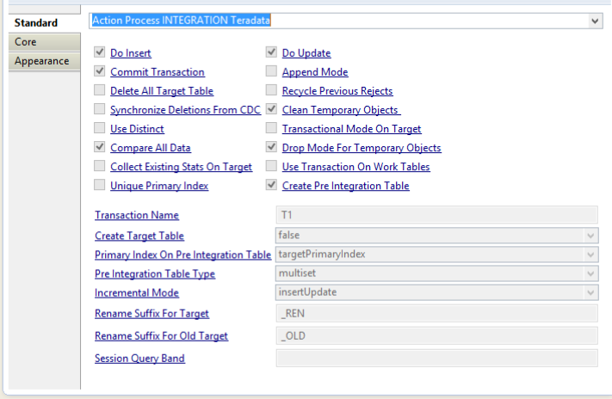Click the Commit Transaction link
This screenshot has height=399, width=612.
pyautogui.click(x=158, y=72)
